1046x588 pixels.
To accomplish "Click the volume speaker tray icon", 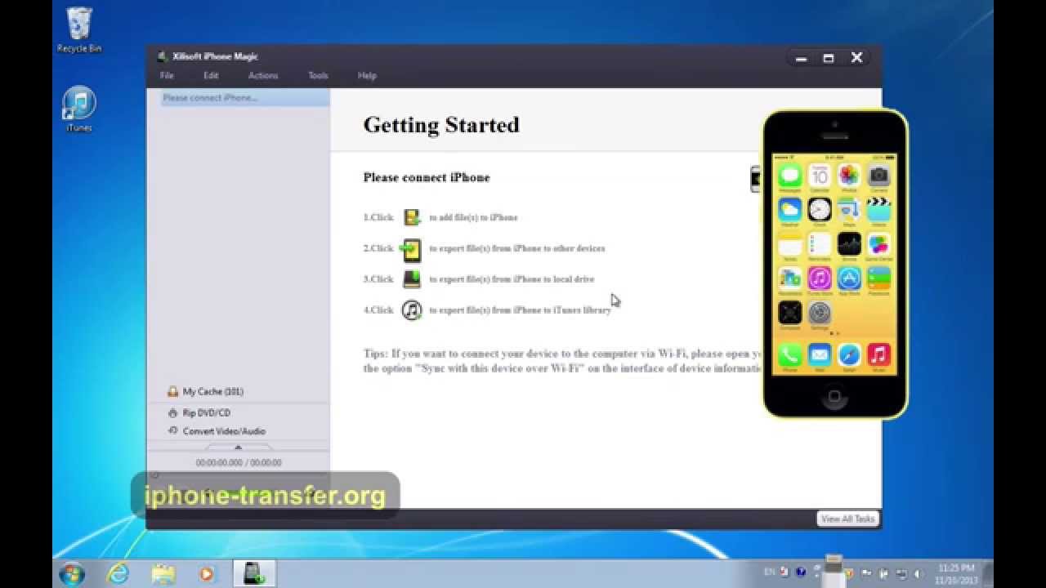I will click(x=918, y=573).
